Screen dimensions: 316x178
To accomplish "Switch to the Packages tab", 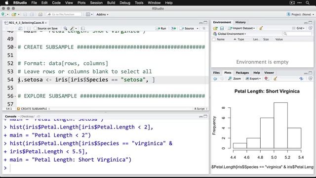I will click(242, 73).
